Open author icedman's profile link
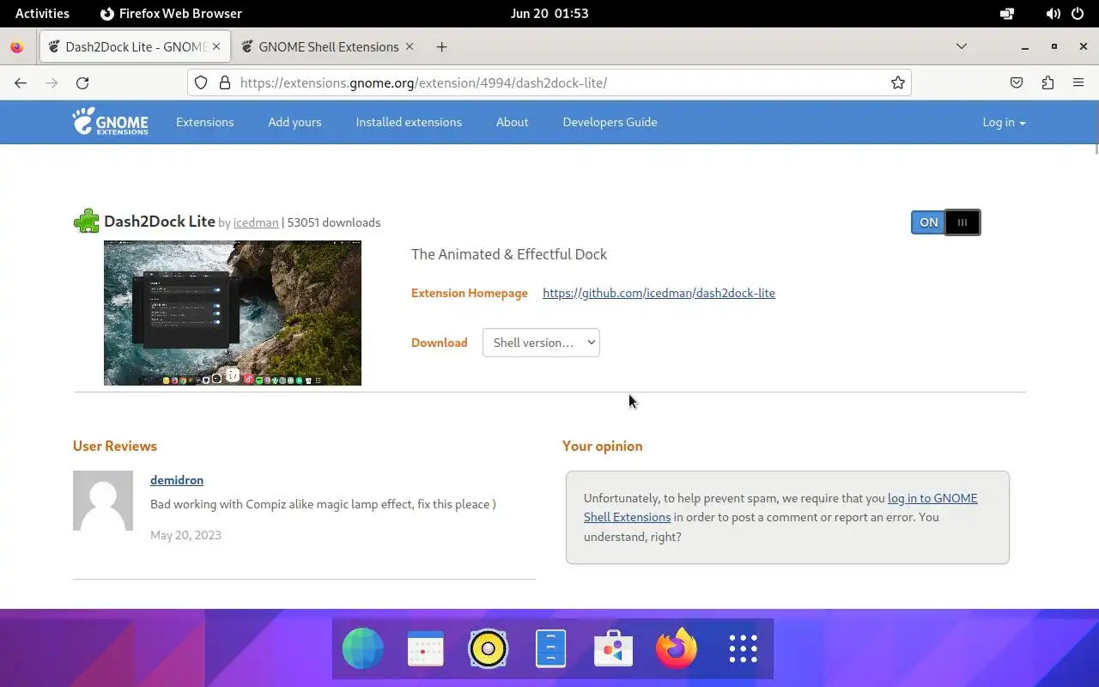The height and width of the screenshot is (687, 1099). pyautogui.click(x=256, y=222)
